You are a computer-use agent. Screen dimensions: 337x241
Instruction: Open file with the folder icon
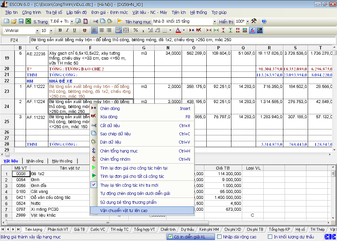tap(14, 21)
